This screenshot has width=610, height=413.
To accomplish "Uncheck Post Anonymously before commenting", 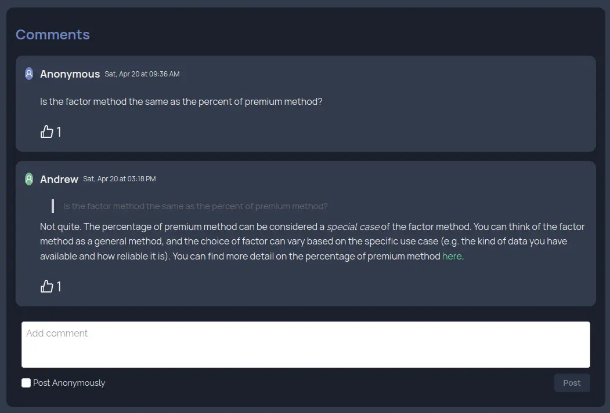I will click(26, 382).
